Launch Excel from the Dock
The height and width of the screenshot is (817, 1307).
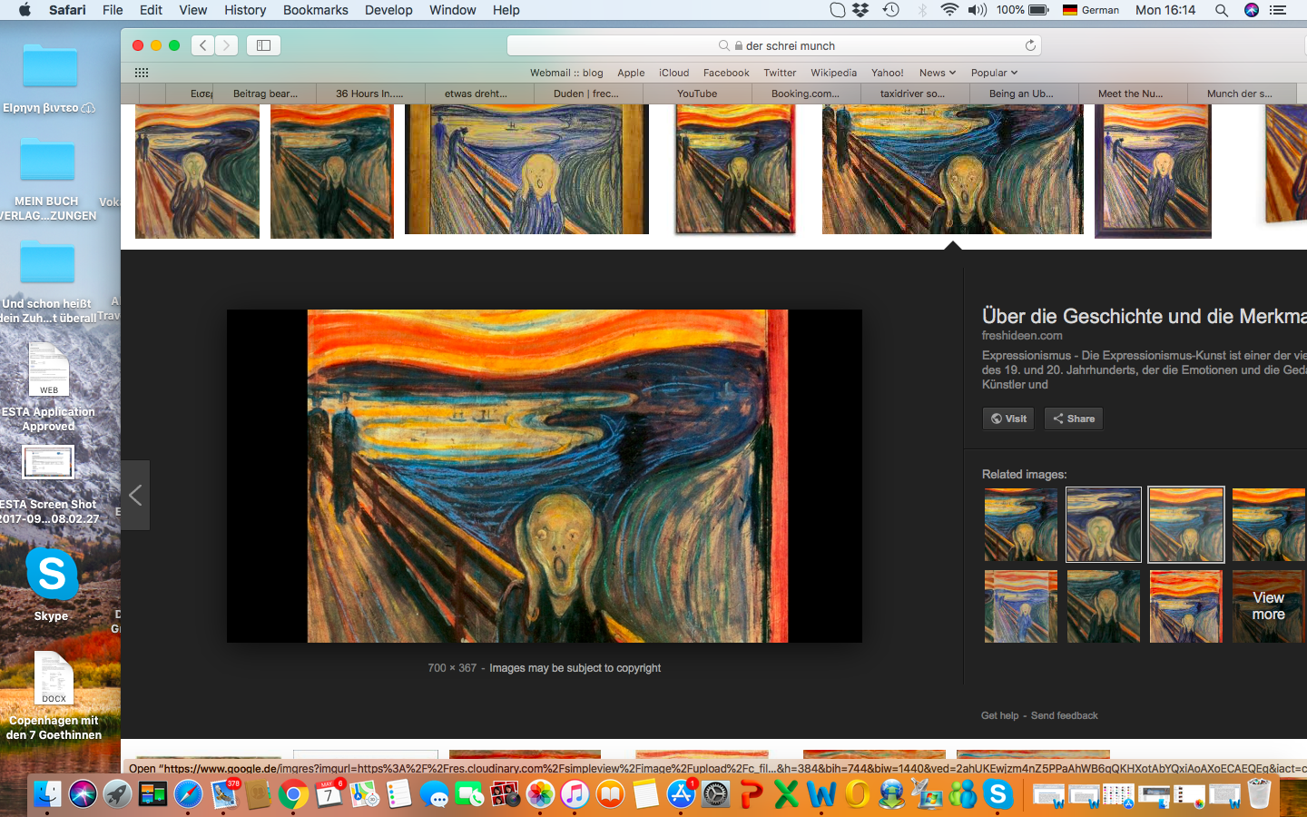click(x=786, y=794)
